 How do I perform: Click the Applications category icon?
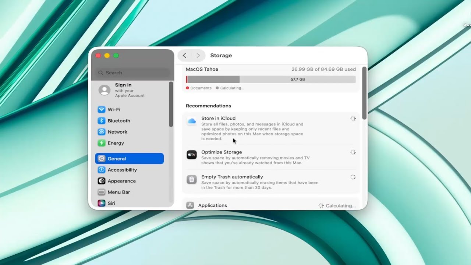190,205
